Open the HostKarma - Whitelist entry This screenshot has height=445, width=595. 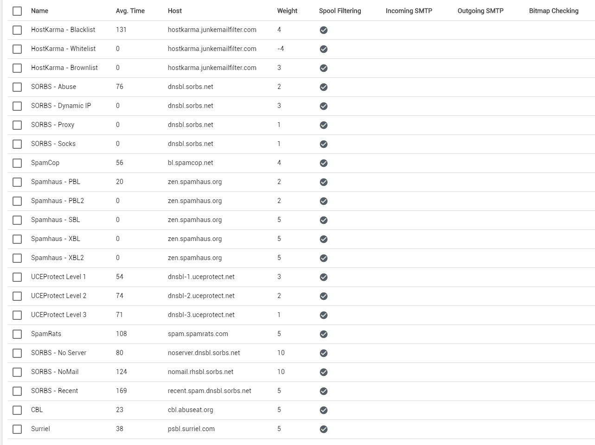[x=63, y=49]
